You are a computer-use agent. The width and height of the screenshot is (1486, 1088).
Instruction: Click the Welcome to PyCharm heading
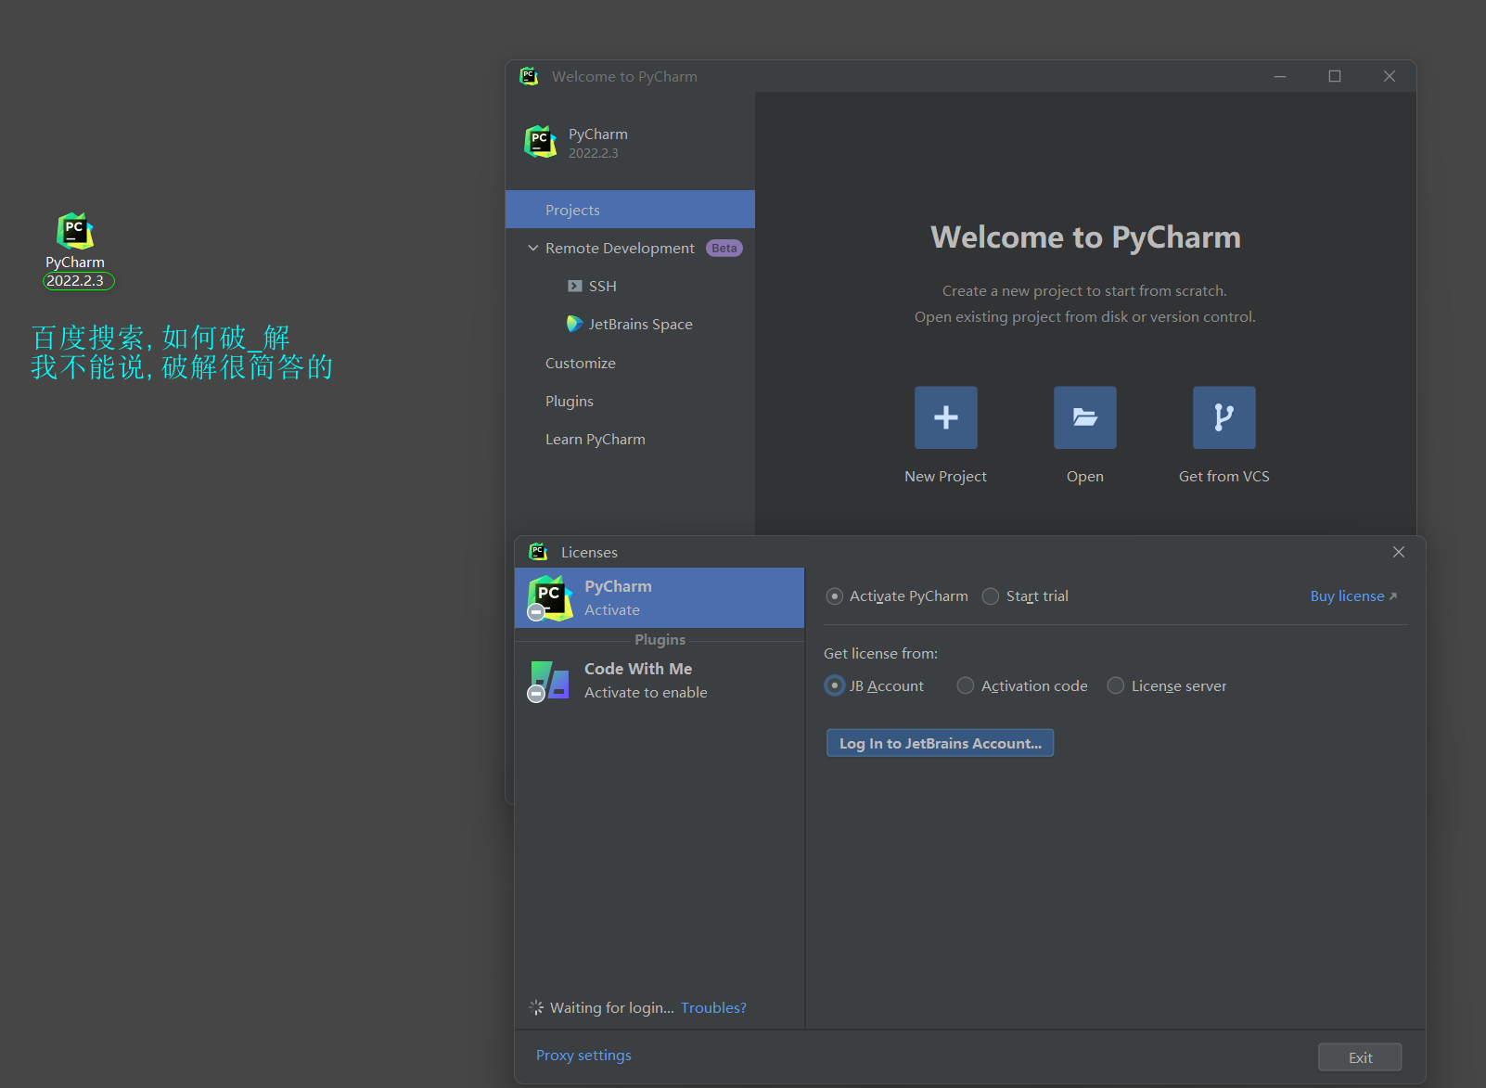(1085, 237)
